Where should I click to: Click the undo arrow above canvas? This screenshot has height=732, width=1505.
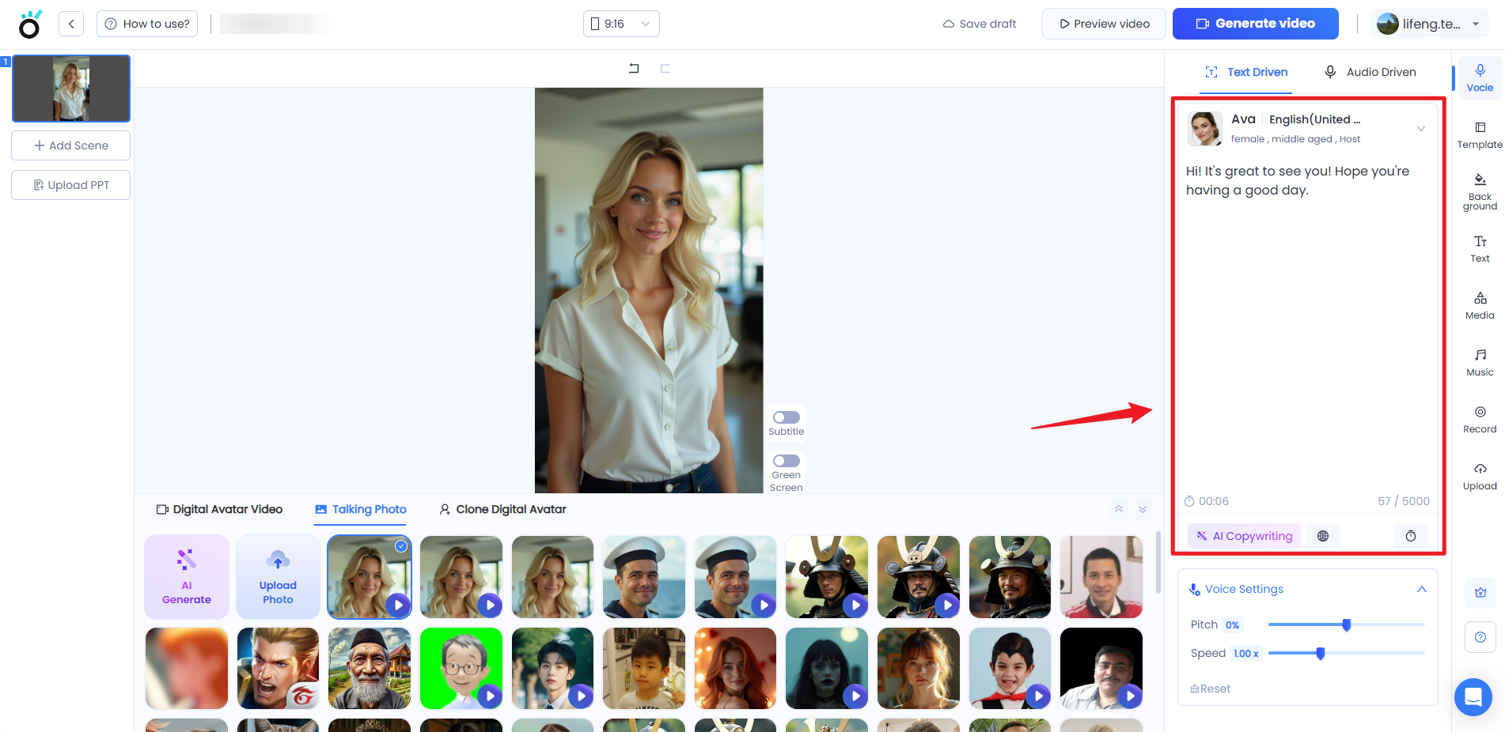(634, 69)
